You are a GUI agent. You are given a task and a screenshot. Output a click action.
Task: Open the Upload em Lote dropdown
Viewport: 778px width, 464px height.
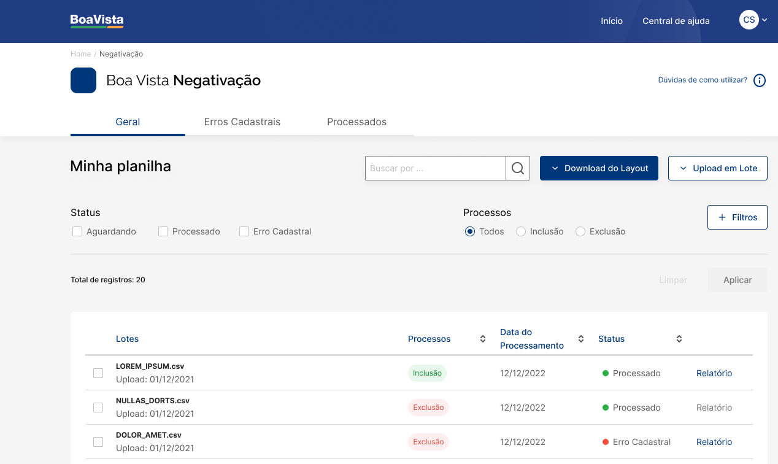point(717,168)
